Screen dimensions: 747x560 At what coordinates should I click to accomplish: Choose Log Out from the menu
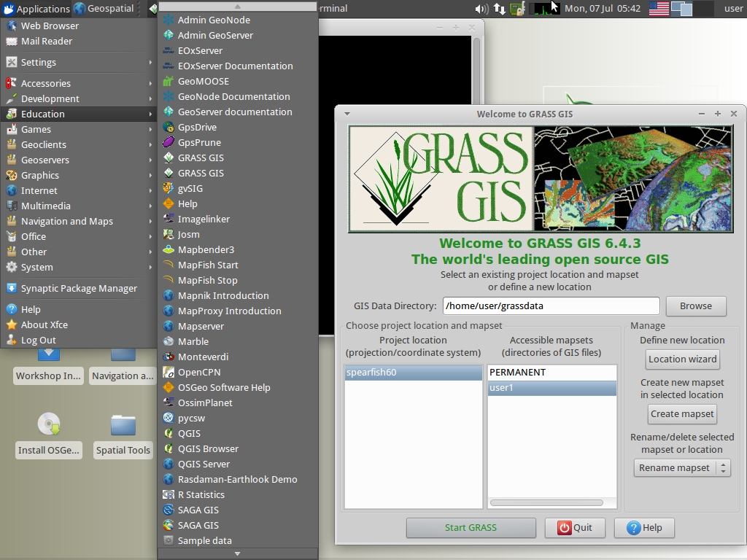[79, 340]
